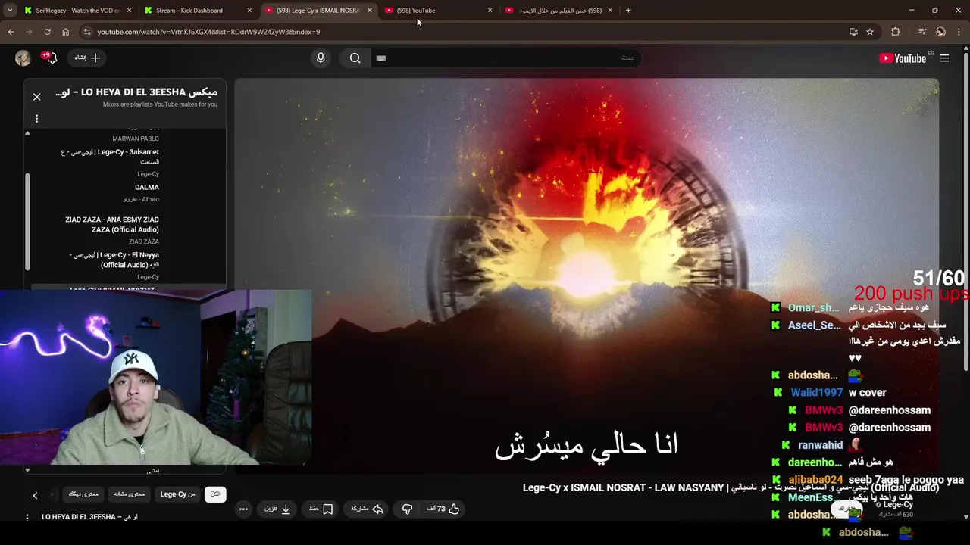The image size is (970, 545).
Task: Like the video with 73K likes
Action: point(444,509)
